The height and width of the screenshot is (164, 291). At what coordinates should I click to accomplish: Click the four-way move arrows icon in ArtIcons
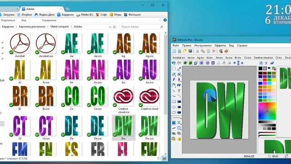click(x=238, y=63)
